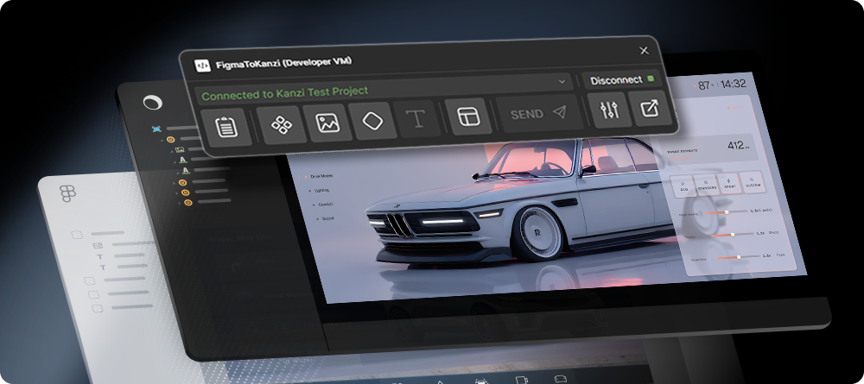Open the sliders settings icon
This screenshot has width=864, height=384.
609,110
